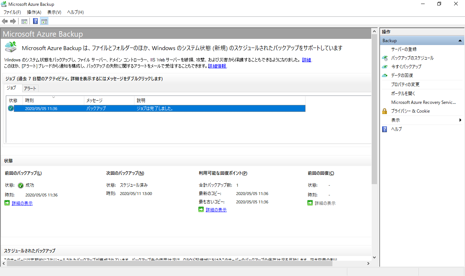Click the completed job status check icon

[11, 108]
